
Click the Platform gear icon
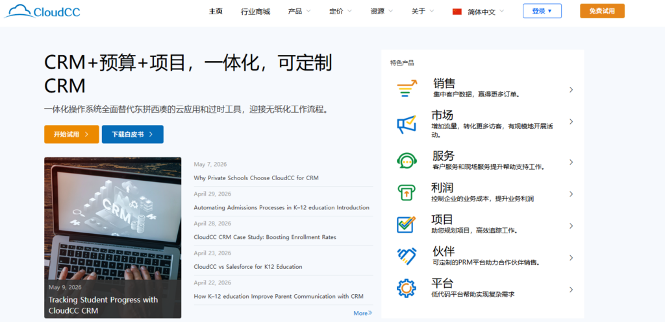[407, 288]
